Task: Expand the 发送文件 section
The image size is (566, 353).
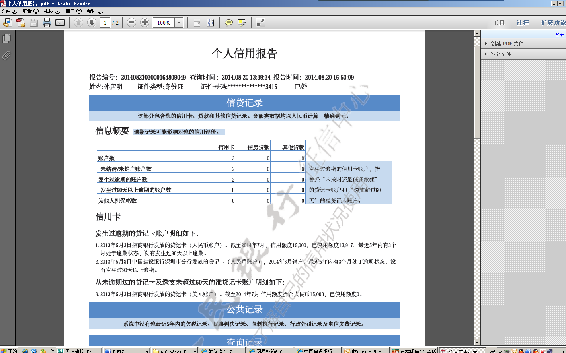Action: click(523, 54)
